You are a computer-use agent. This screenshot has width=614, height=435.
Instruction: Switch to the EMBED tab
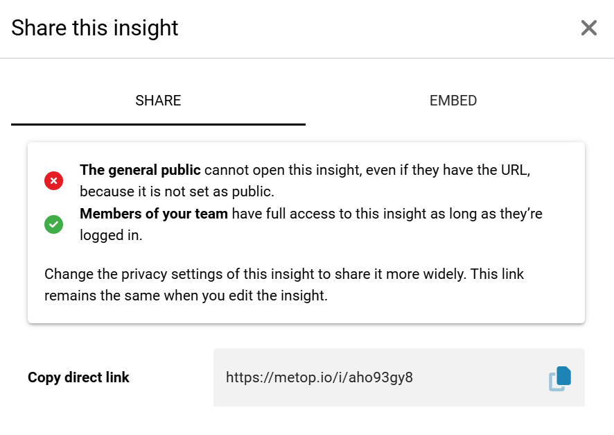click(x=453, y=101)
